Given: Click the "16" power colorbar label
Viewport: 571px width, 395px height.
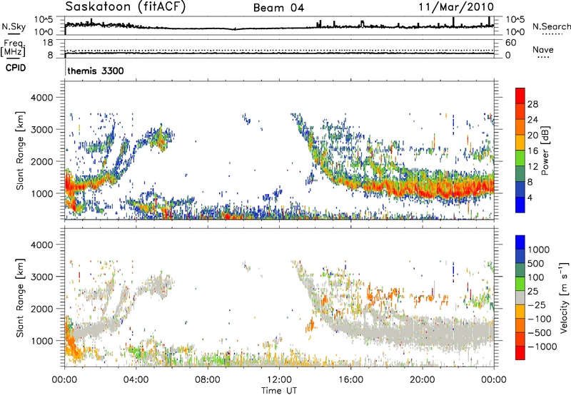Looking at the screenshot, I should 532,151.
